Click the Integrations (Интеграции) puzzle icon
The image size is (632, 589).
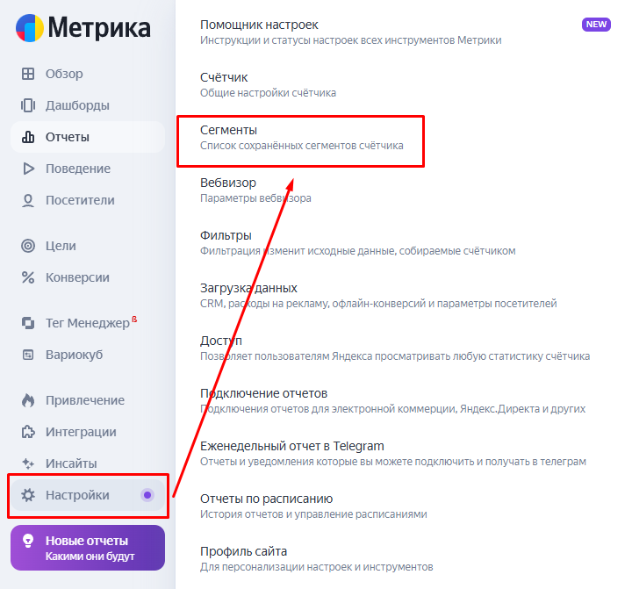28,432
